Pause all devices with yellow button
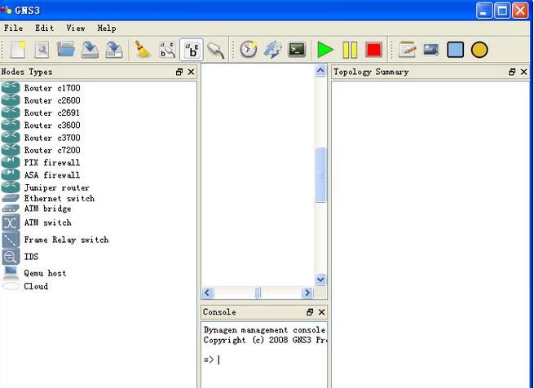534x388 pixels. [350, 50]
